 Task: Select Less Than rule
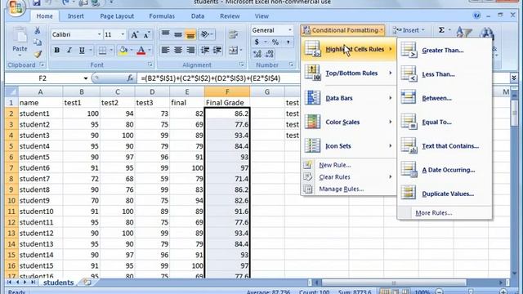tap(445, 74)
